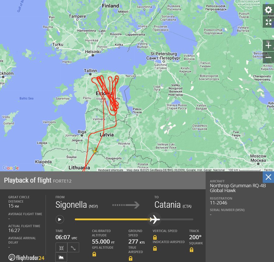Click the Google logo on map

[x=11, y=168]
